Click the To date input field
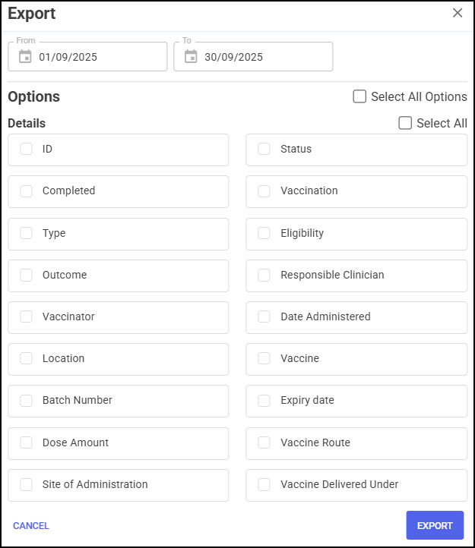 [262, 57]
